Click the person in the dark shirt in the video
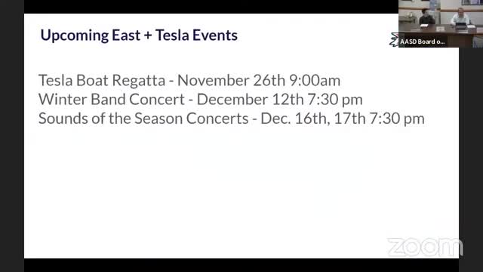 [427, 17]
